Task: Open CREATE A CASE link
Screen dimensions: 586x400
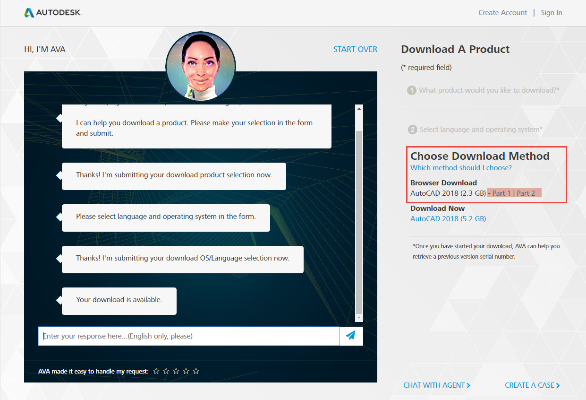Action: pos(532,385)
